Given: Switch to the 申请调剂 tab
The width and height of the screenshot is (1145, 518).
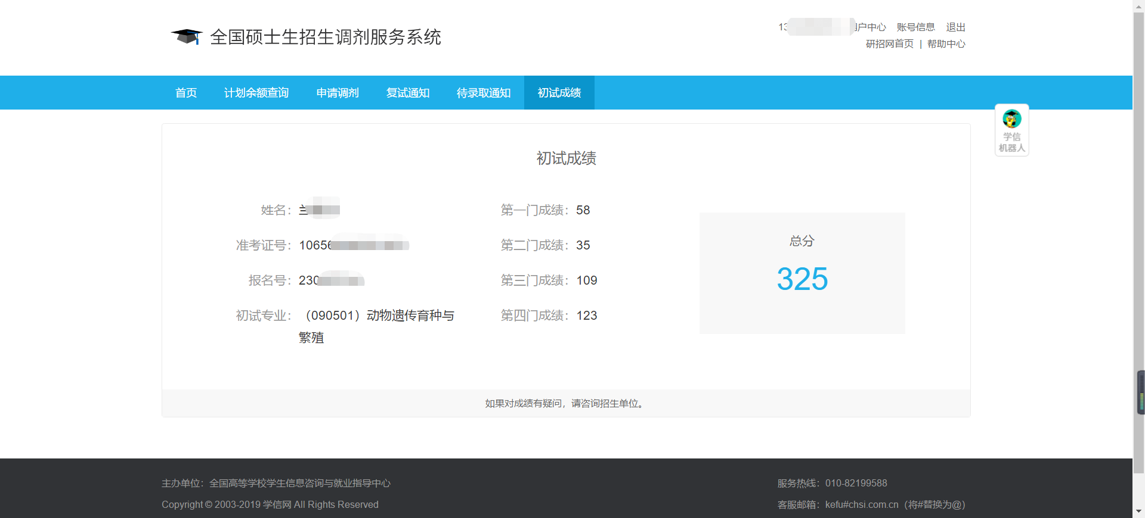Looking at the screenshot, I should [338, 93].
